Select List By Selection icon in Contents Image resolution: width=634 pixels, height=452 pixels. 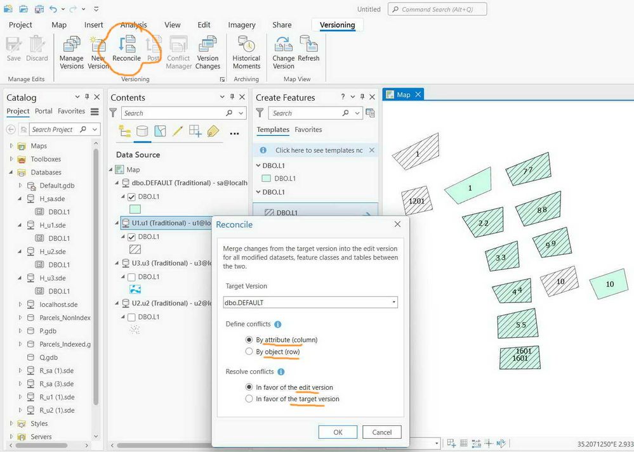point(160,131)
